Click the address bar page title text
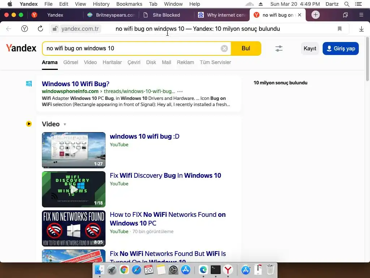This screenshot has height=278, width=370. click(198, 29)
